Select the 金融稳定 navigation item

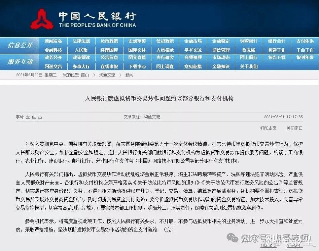point(221,41)
